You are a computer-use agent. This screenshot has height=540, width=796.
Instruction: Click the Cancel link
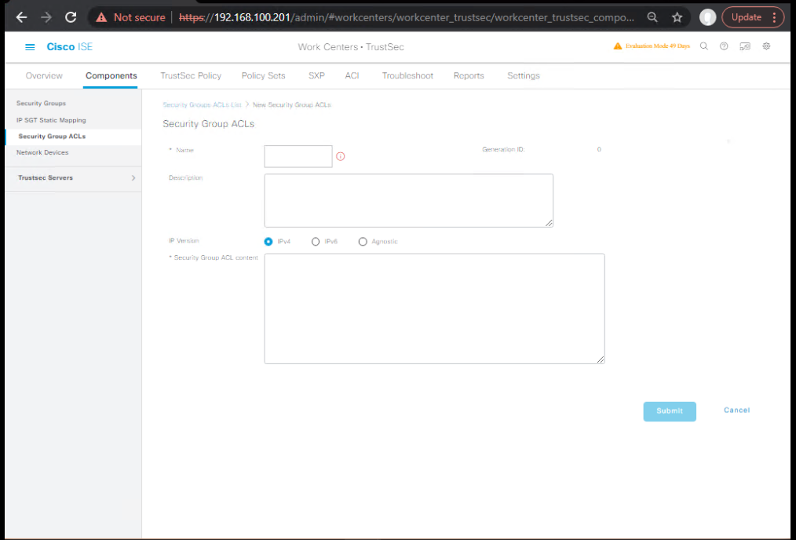click(x=736, y=410)
